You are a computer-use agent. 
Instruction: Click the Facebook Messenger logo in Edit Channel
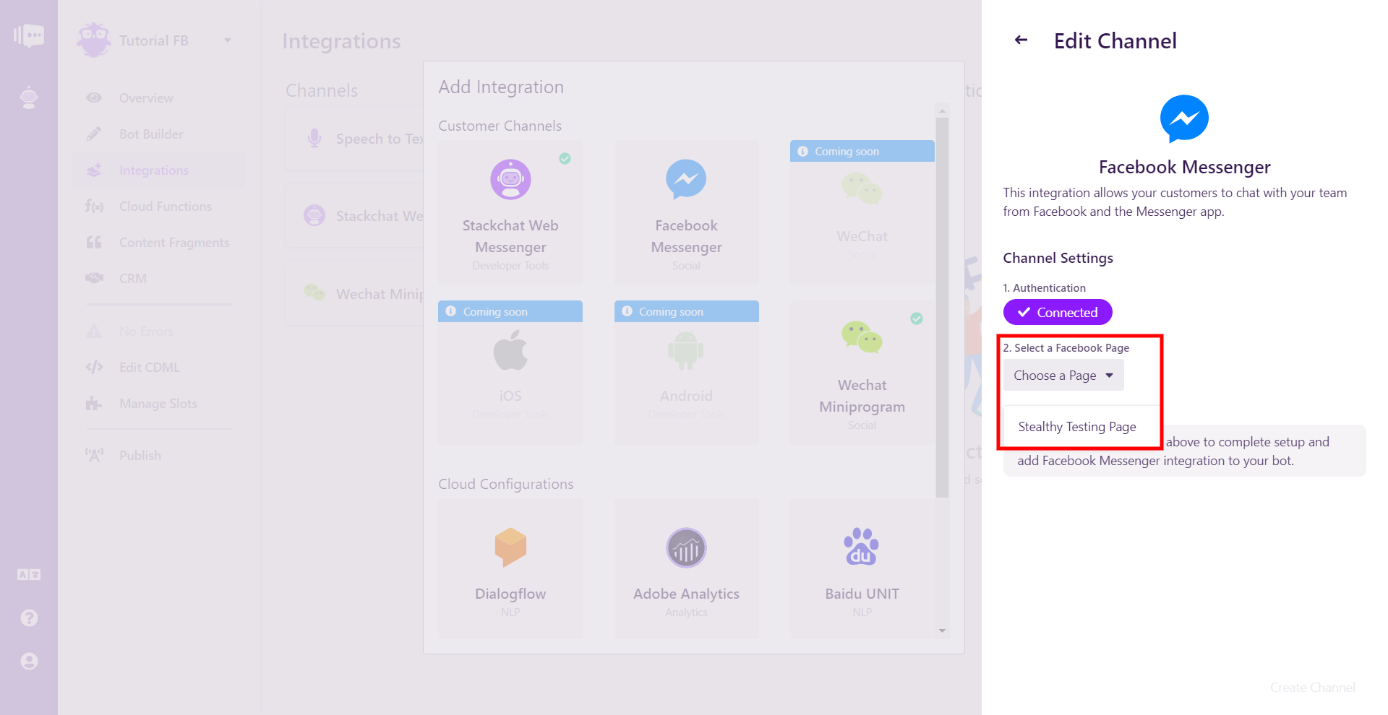pyautogui.click(x=1184, y=118)
